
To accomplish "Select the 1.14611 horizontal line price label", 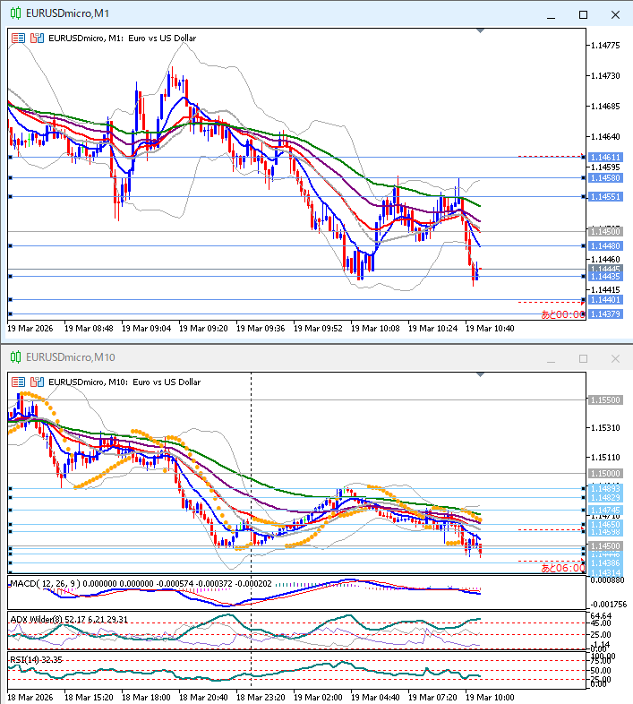I will [603, 158].
